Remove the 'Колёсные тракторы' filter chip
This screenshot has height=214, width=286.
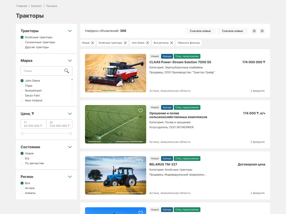click(x=125, y=43)
